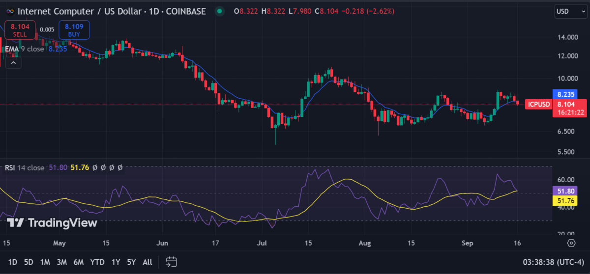
Task: Click the 8.109 BUY button
Action: point(74,30)
